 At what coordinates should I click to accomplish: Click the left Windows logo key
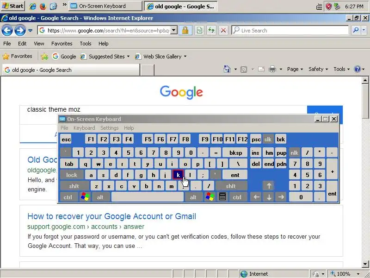pos(85,196)
